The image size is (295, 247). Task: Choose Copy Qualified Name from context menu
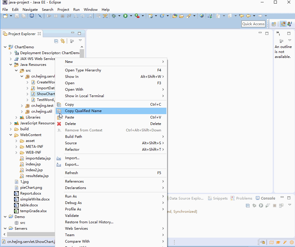111,111
